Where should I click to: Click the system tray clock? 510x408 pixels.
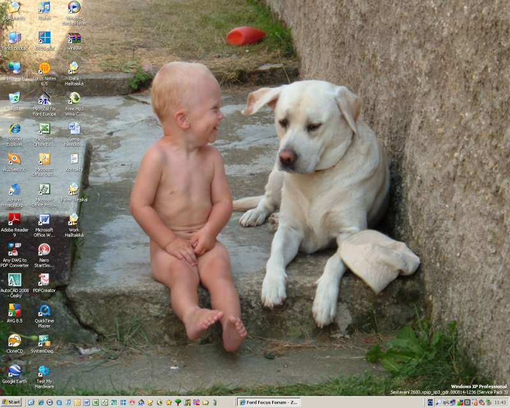[x=500, y=402]
